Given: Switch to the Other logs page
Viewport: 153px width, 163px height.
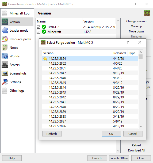Looking at the screenshot, I should [x=17, y=91].
